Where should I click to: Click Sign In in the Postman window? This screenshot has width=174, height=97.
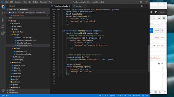[162, 12]
